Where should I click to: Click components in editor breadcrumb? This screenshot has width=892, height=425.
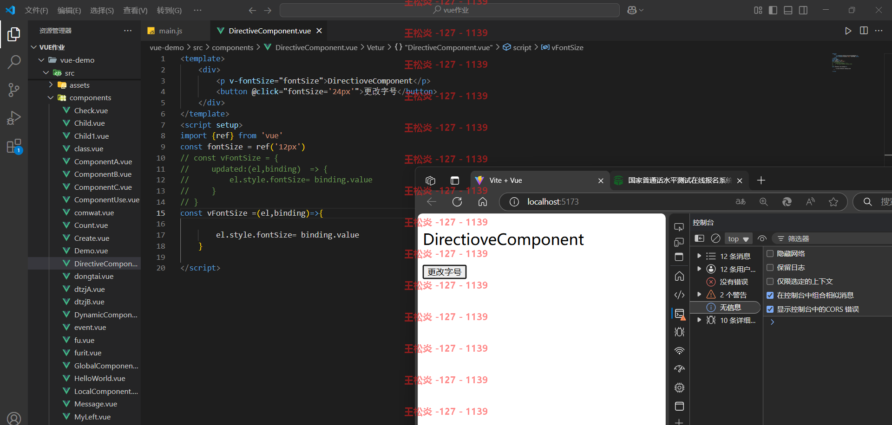click(x=233, y=47)
